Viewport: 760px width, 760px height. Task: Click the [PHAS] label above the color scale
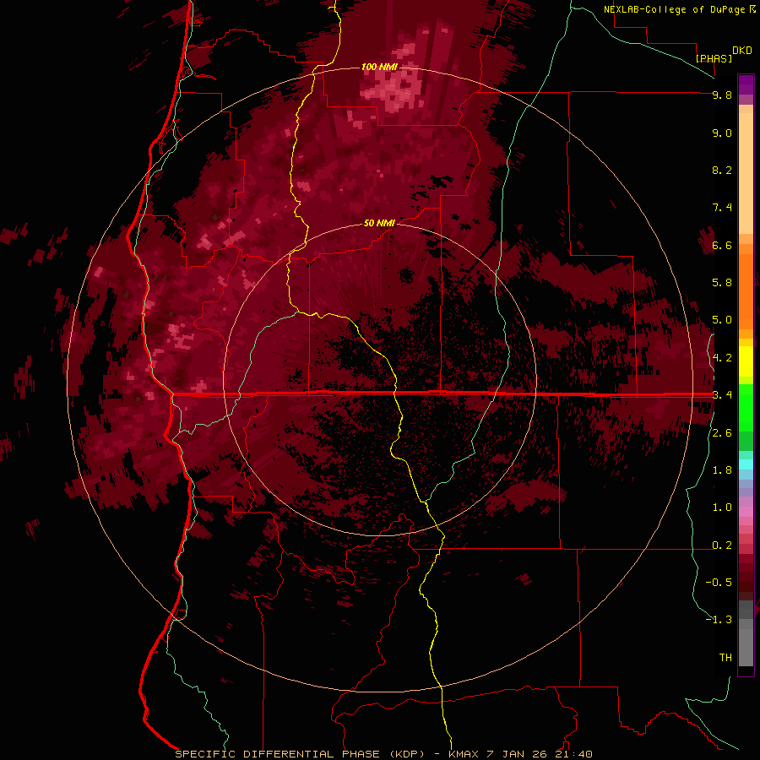pyautogui.click(x=714, y=58)
